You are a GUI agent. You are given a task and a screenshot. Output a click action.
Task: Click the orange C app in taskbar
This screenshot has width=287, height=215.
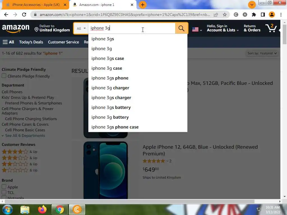(77, 209)
